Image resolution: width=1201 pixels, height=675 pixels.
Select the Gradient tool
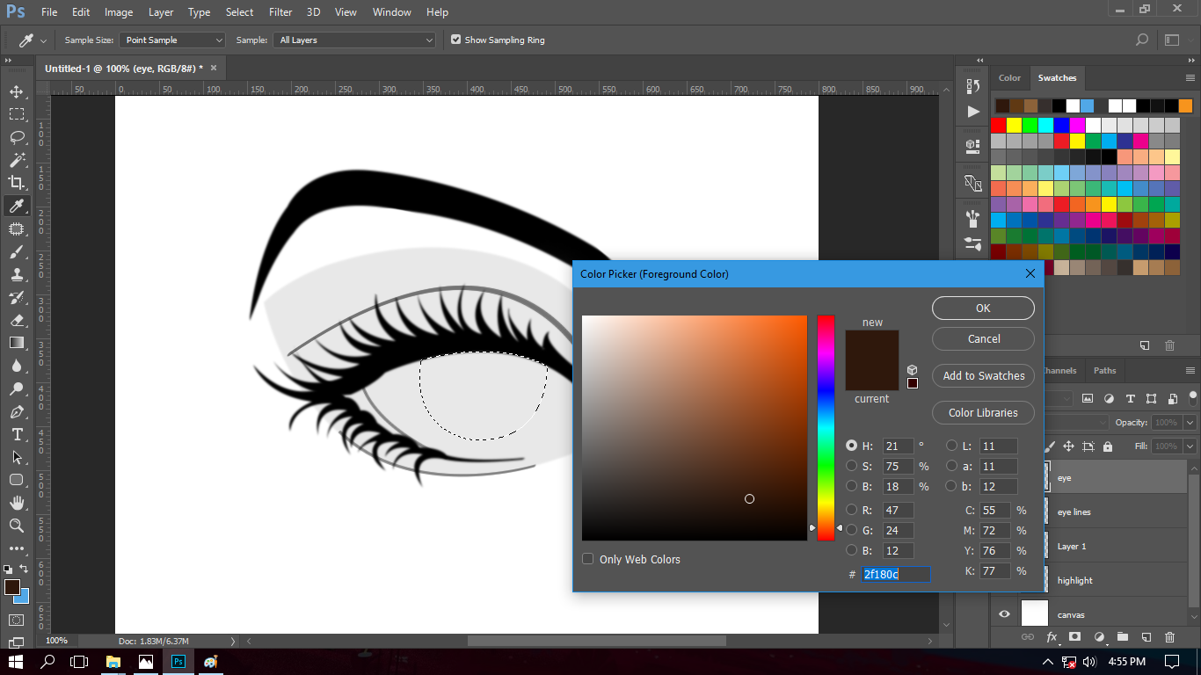coord(17,343)
